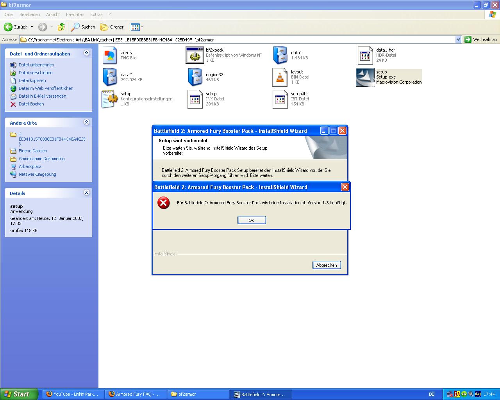Open the Zurück history dropdown arrow

(32, 27)
